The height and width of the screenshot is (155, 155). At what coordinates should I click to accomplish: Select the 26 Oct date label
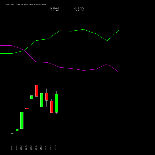coord(36,148)
